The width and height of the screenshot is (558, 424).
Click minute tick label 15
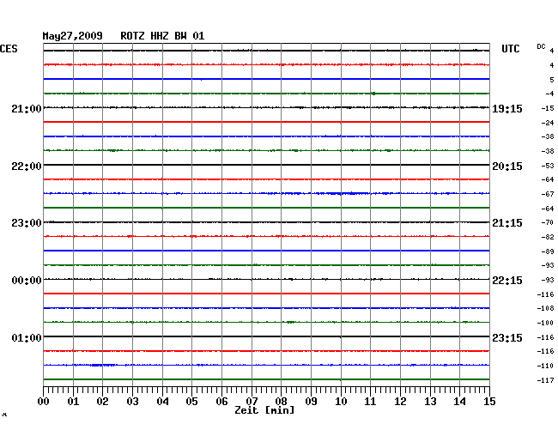click(x=489, y=402)
